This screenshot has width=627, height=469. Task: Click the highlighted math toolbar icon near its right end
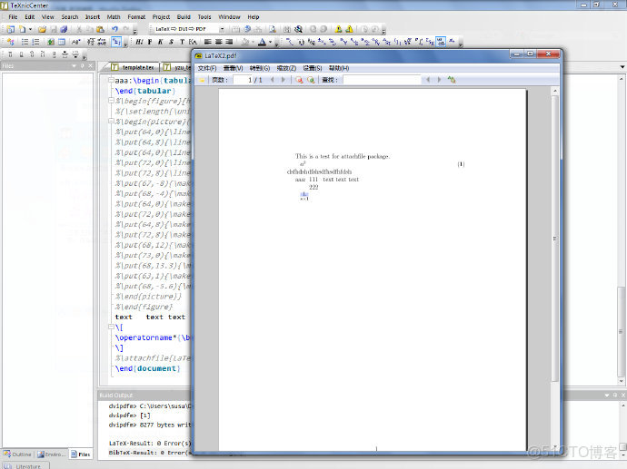click(441, 42)
